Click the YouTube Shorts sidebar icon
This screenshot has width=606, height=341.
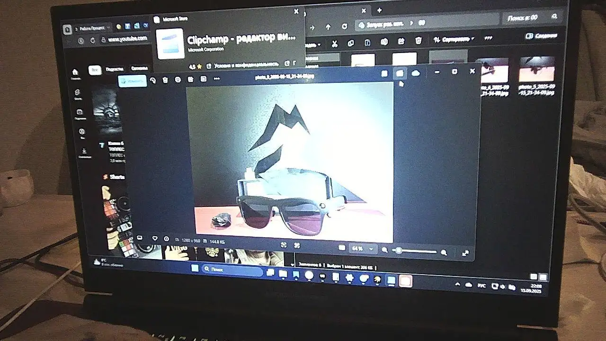pos(77,93)
